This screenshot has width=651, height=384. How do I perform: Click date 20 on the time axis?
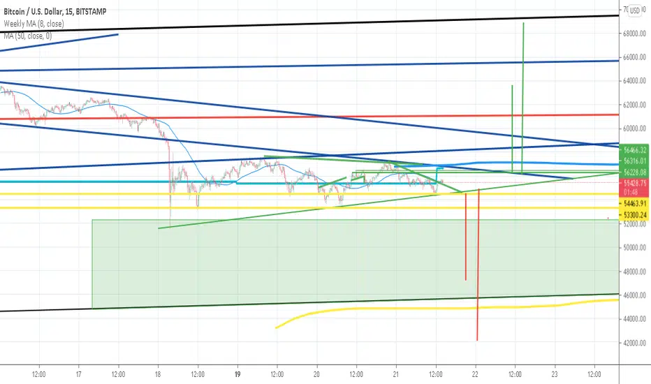[x=317, y=374]
